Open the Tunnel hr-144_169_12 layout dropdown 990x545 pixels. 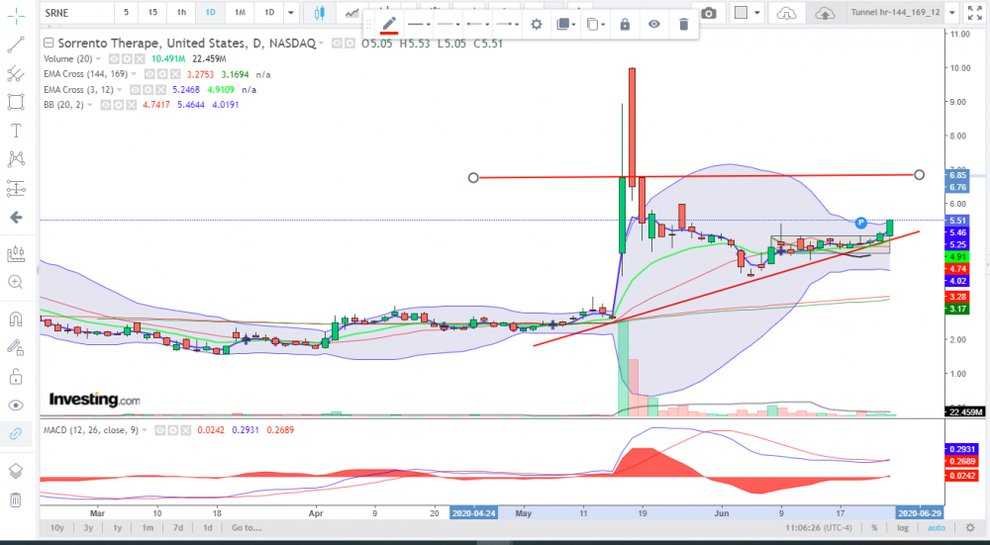[951, 13]
